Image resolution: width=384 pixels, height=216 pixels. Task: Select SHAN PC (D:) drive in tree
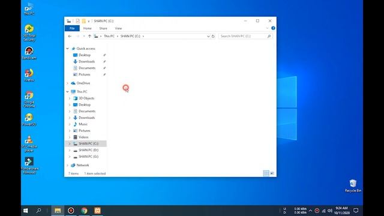(x=88, y=150)
